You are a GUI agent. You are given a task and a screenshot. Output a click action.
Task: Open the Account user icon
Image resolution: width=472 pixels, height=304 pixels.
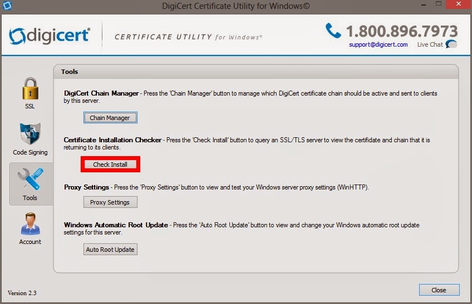(30, 224)
